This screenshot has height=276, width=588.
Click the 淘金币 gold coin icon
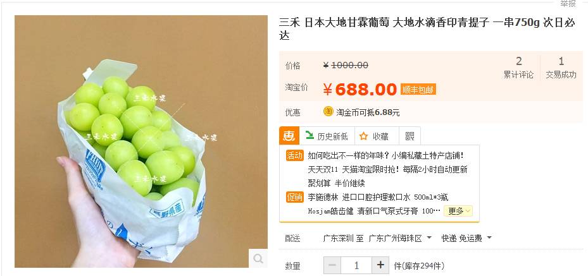[328, 111]
